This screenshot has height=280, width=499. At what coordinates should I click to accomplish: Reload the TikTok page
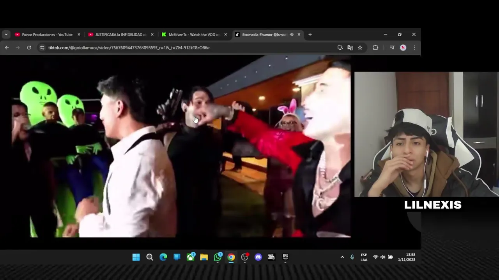click(29, 47)
